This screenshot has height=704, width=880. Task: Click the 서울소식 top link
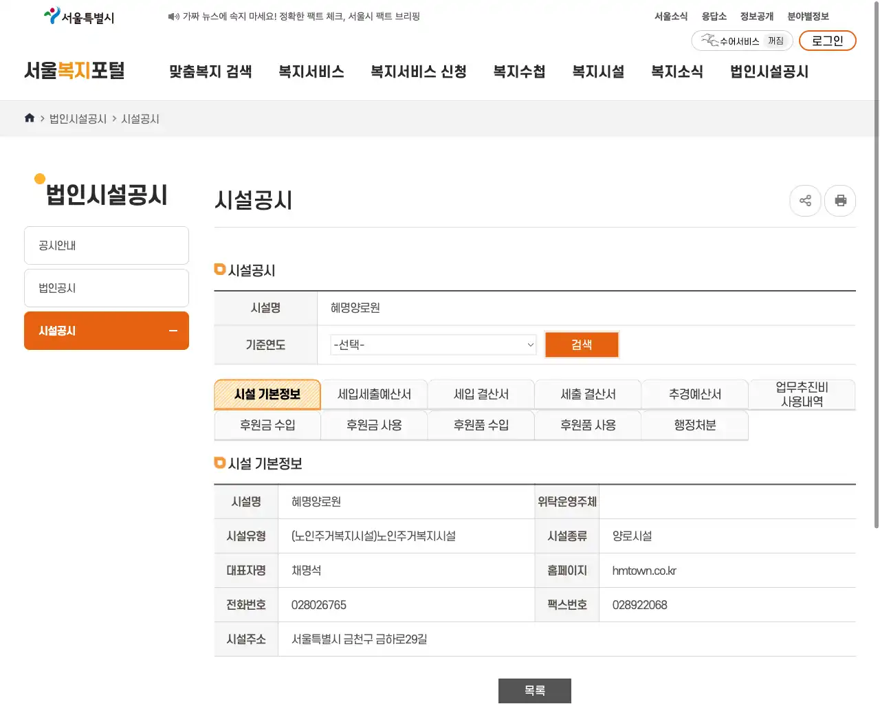671,16
